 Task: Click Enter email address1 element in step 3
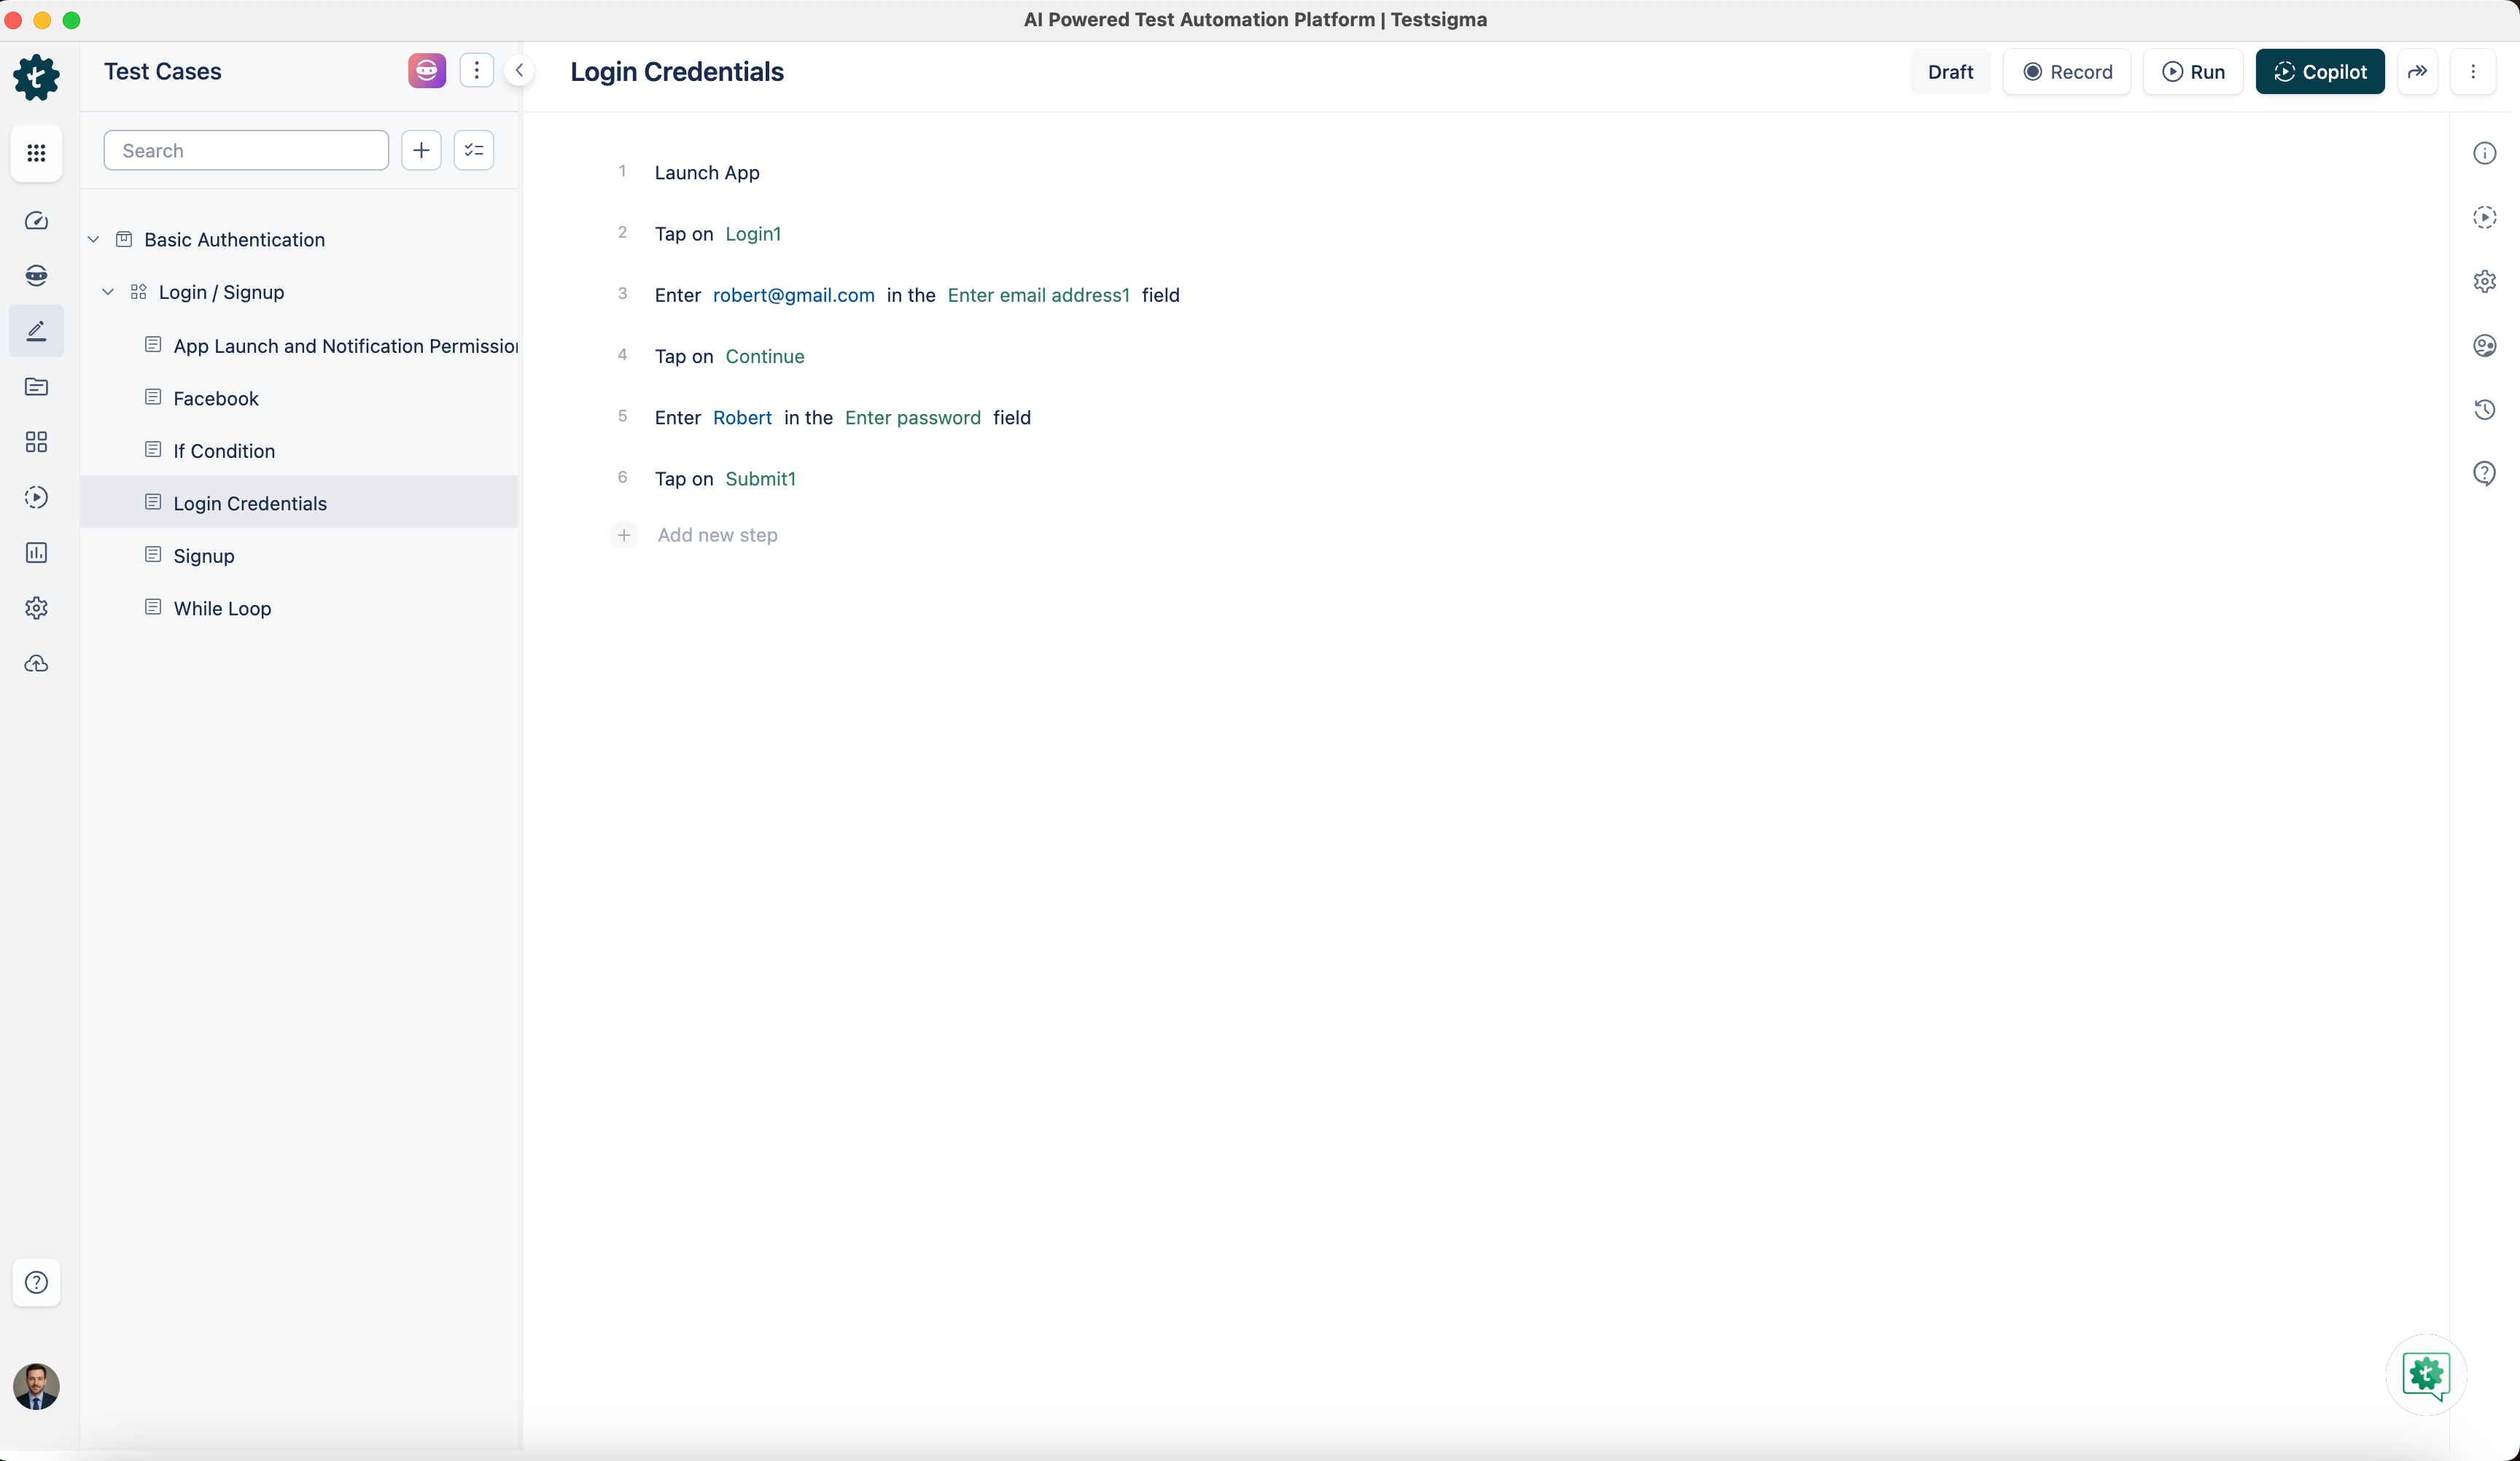click(1038, 295)
